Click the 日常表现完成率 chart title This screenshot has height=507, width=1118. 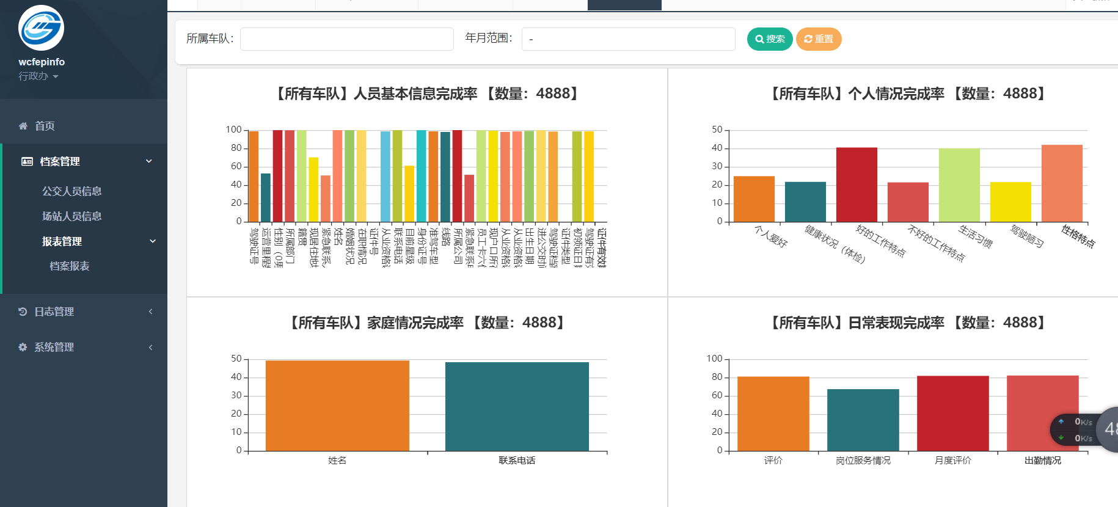908,323
